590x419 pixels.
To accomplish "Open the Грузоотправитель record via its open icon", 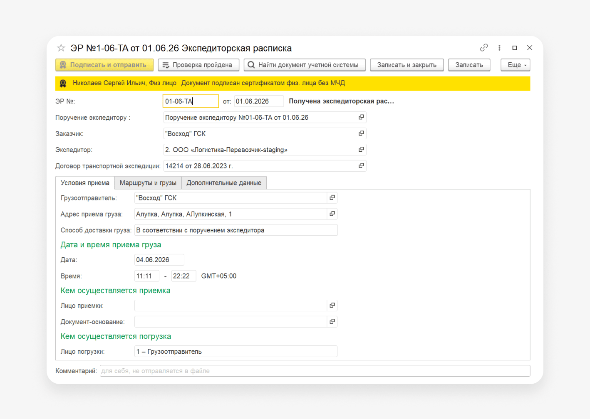I will click(332, 198).
